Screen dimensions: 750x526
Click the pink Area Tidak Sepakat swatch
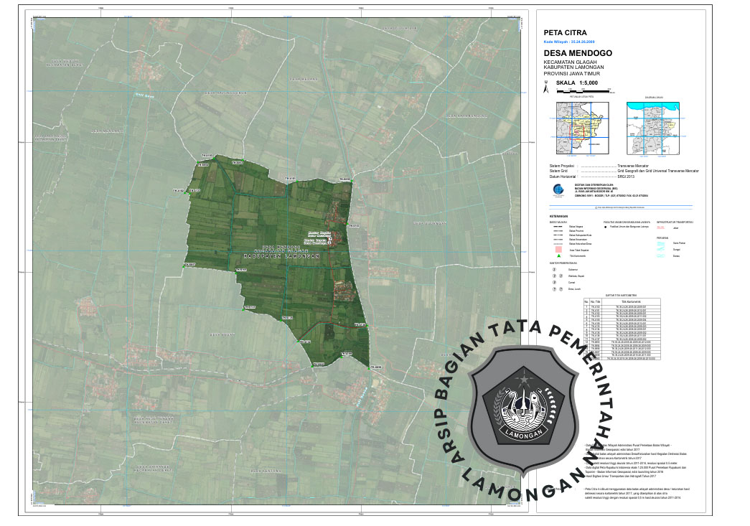[558, 248]
